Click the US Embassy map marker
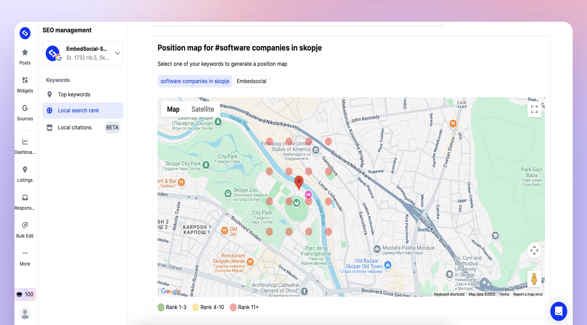The width and height of the screenshot is (587, 325). pos(316,150)
